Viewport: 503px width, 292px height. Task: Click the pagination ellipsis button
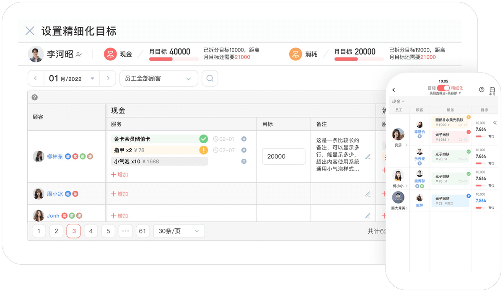pos(125,231)
